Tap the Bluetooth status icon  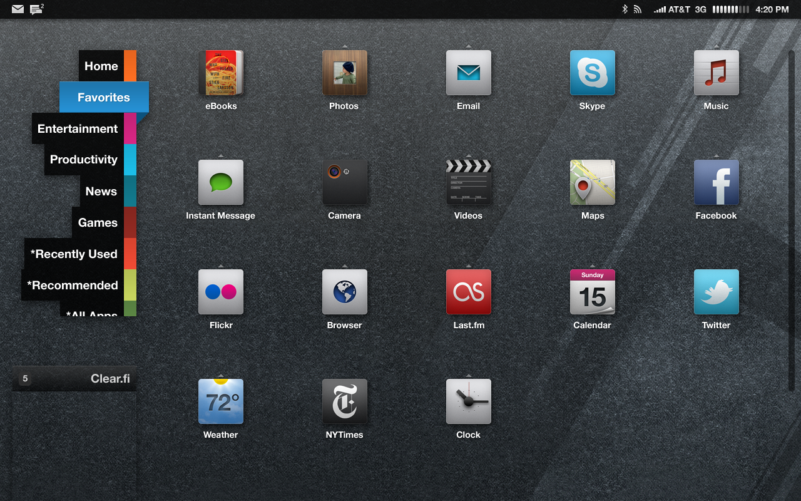coord(625,9)
